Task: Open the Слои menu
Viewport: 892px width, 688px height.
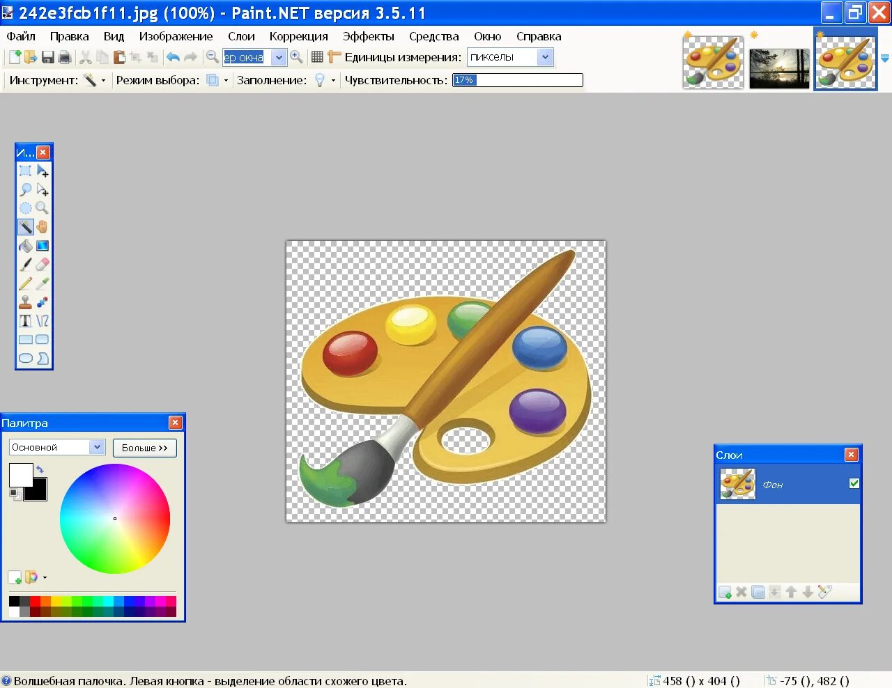Action: point(241,36)
